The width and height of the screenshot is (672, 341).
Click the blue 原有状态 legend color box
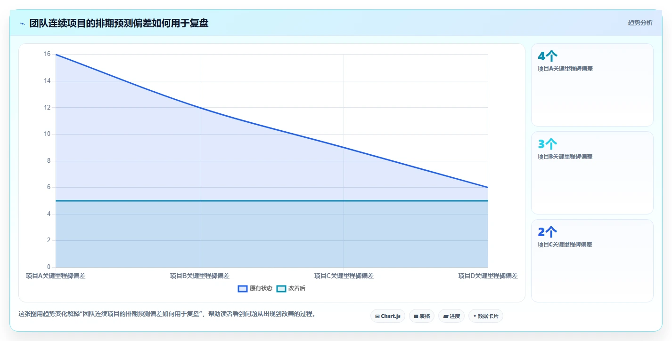(243, 288)
